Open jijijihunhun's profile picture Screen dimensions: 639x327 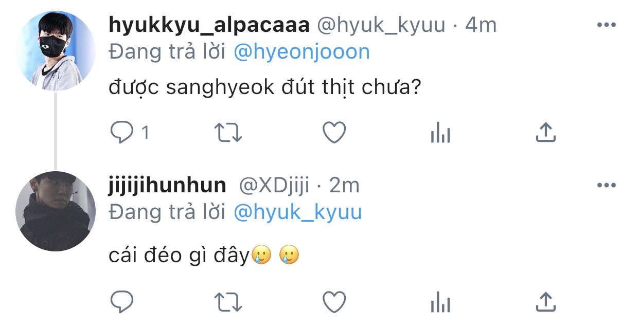pyautogui.click(x=56, y=211)
